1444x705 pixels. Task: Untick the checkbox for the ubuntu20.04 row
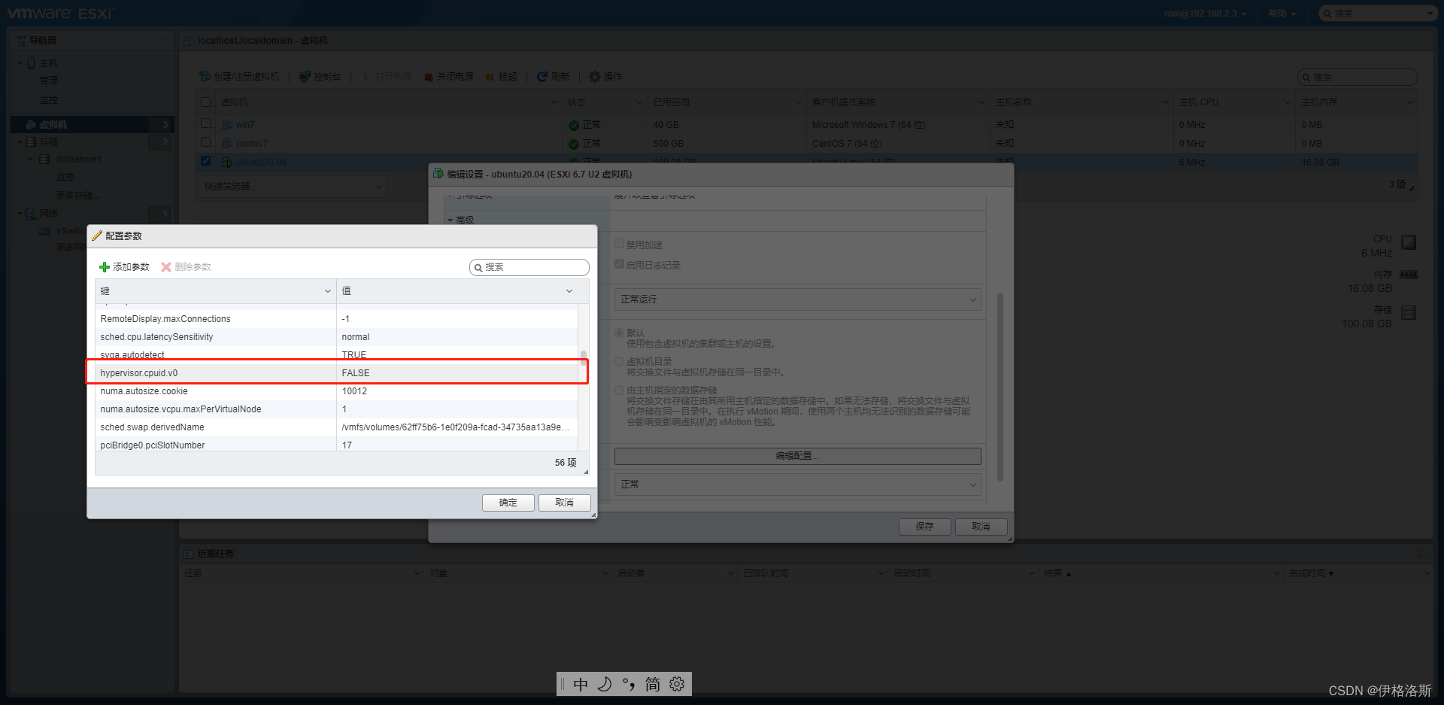pyautogui.click(x=206, y=161)
